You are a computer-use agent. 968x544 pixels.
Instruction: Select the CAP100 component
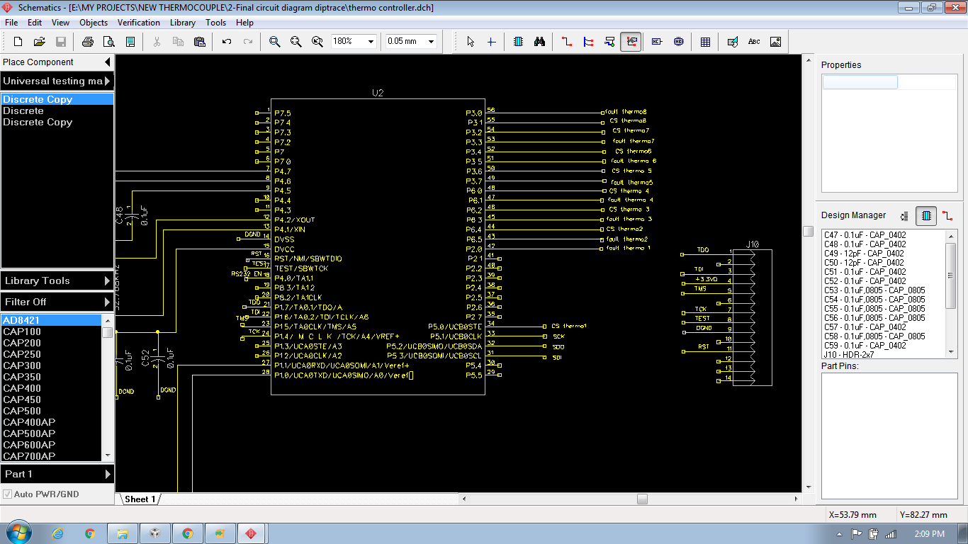coord(51,331)
